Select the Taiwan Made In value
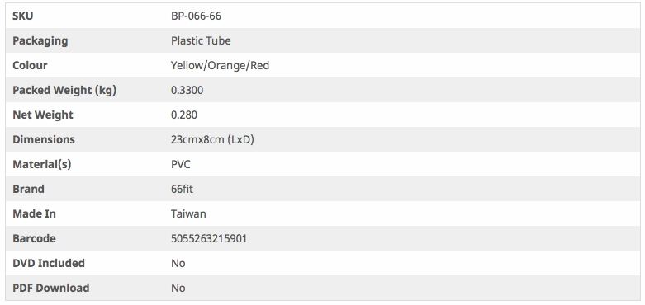This screenshot has height=305, width=645. pos(188,213)
